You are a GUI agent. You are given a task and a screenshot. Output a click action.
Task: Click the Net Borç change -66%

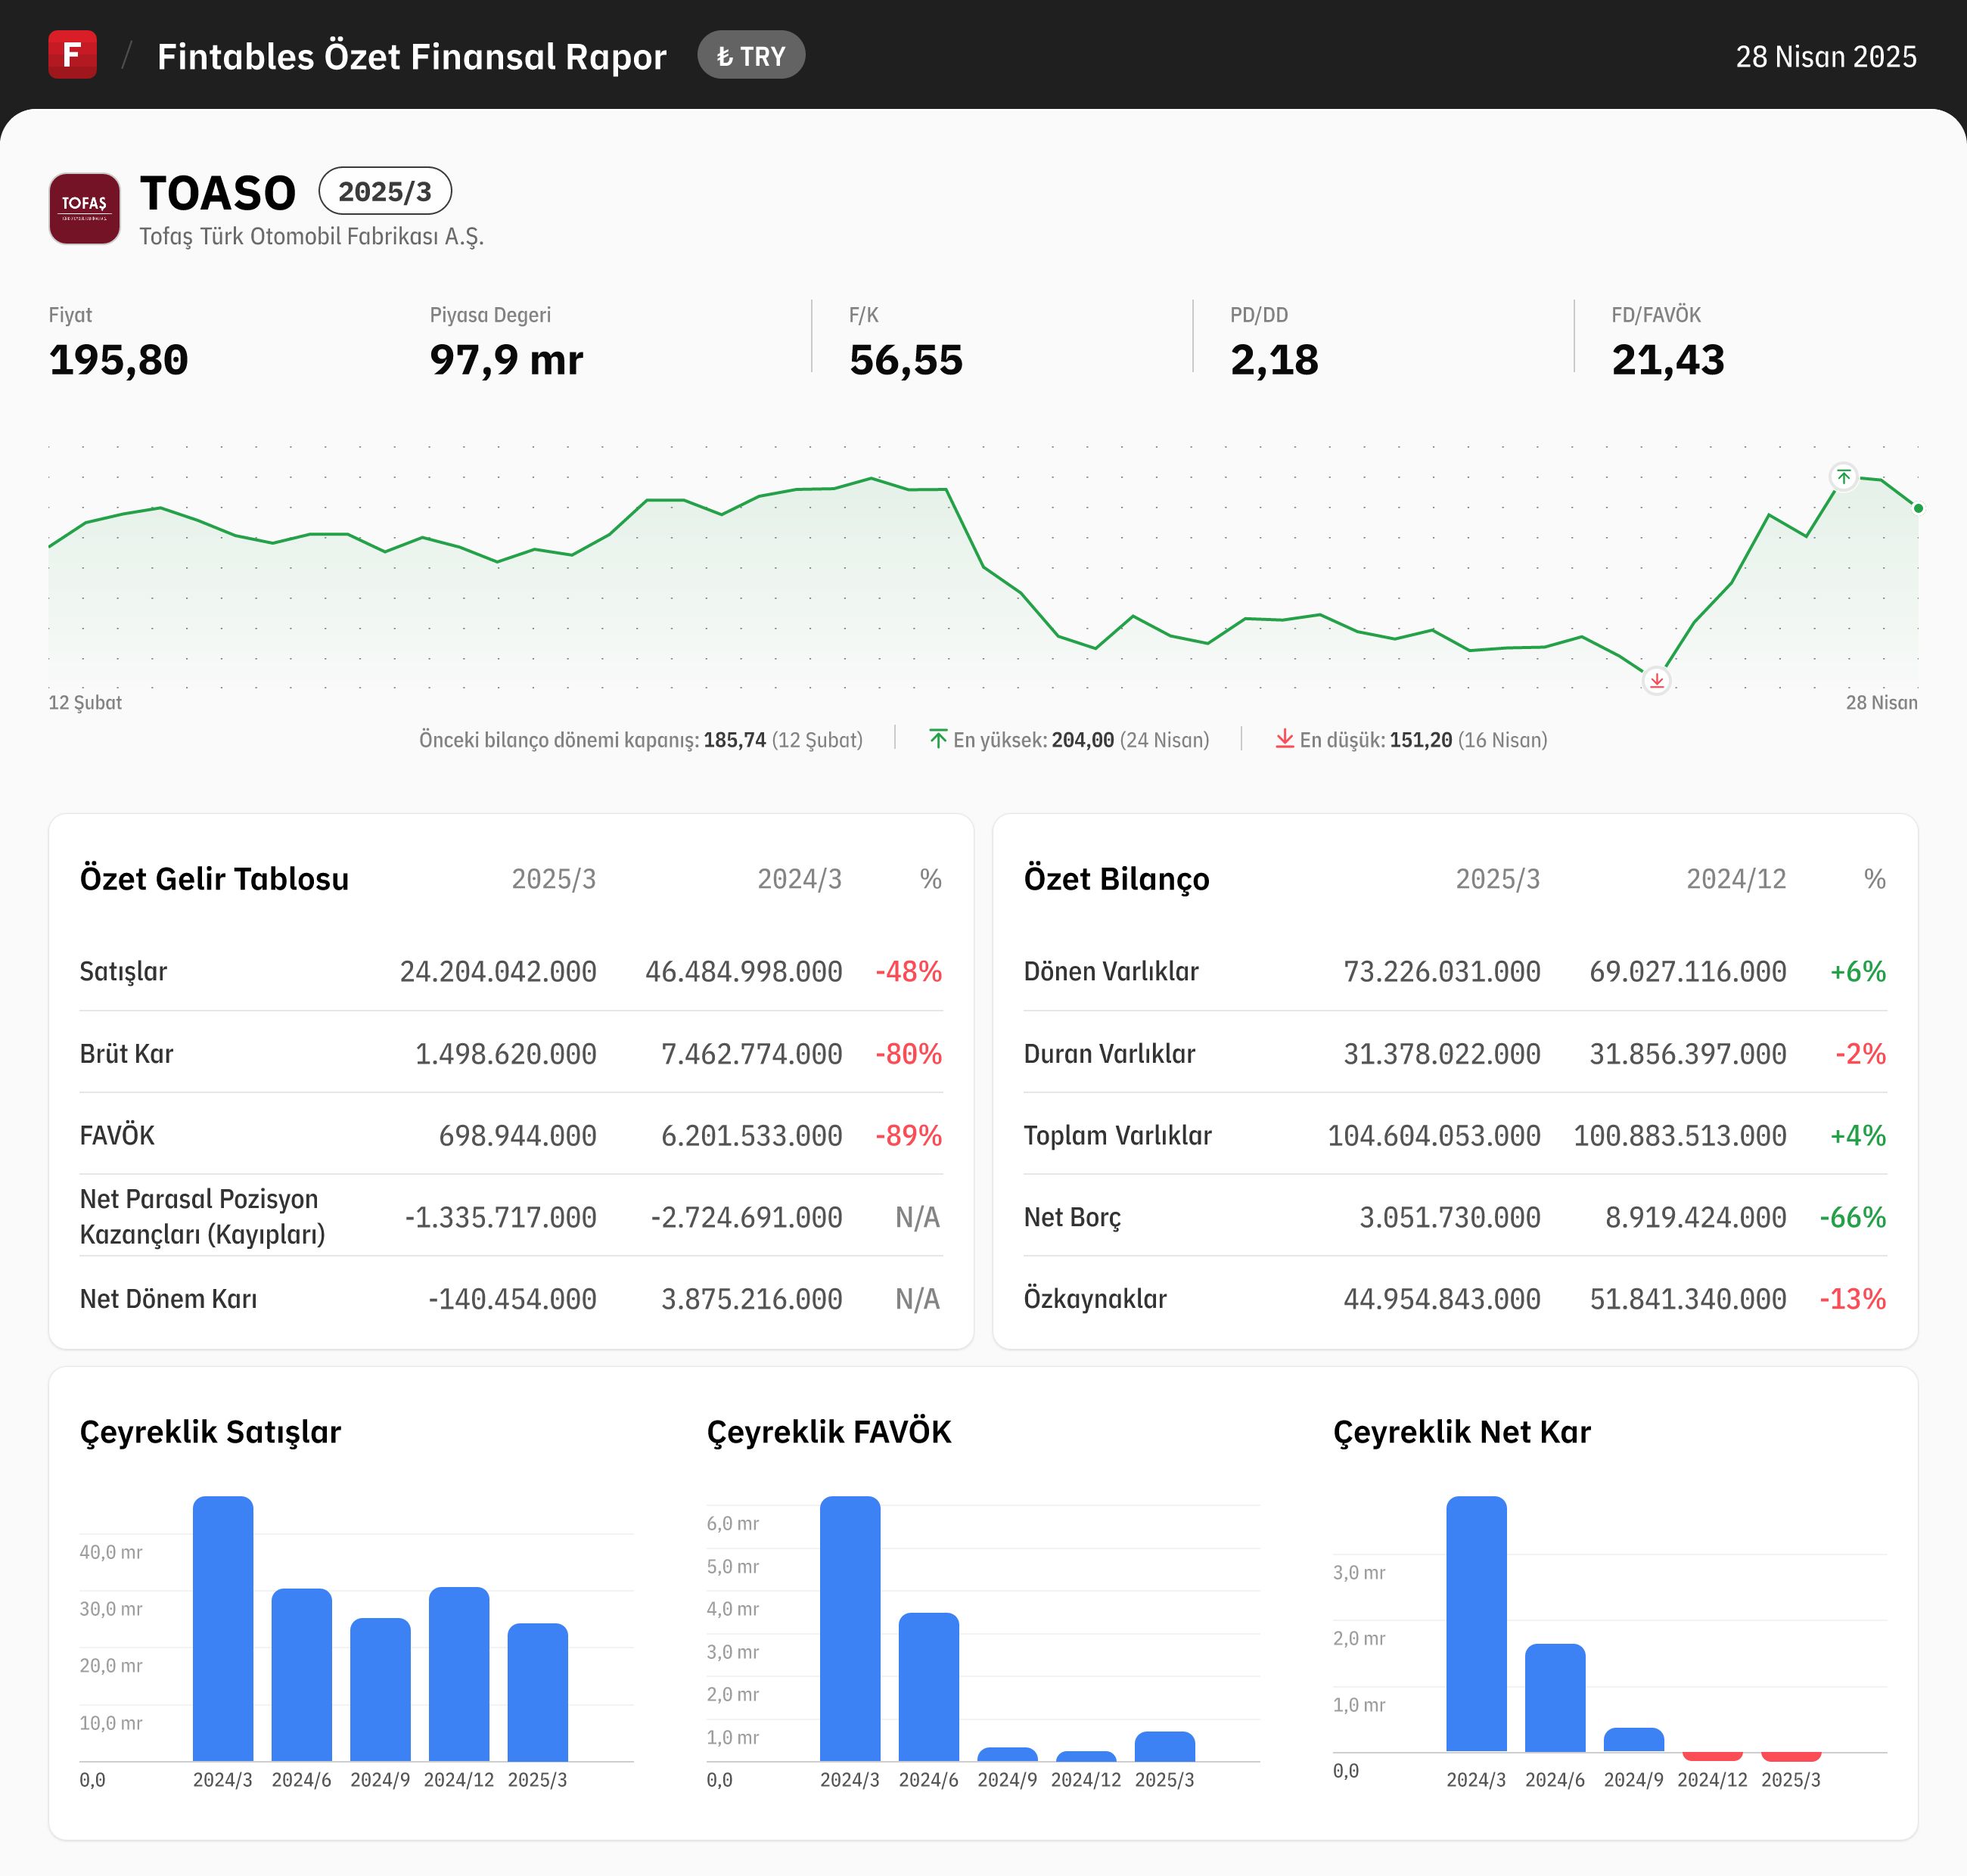coord(1853,1217)
